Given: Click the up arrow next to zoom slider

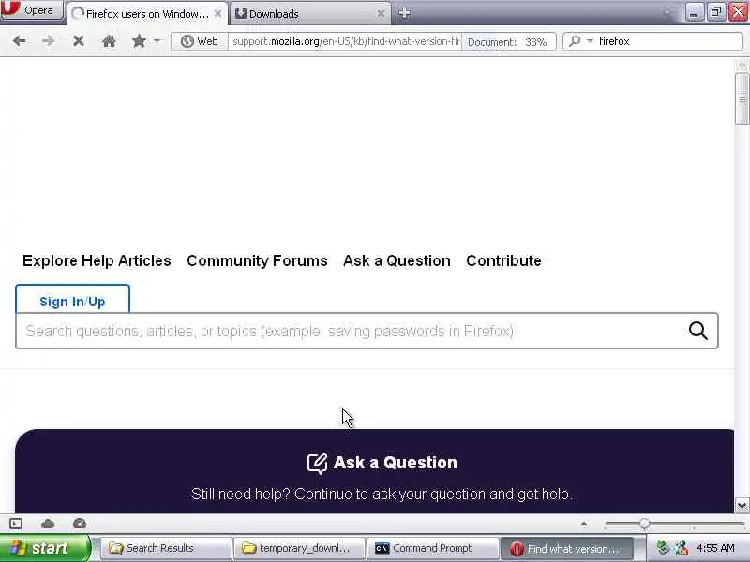Looking at the screenshot, I should coord(583,525).
